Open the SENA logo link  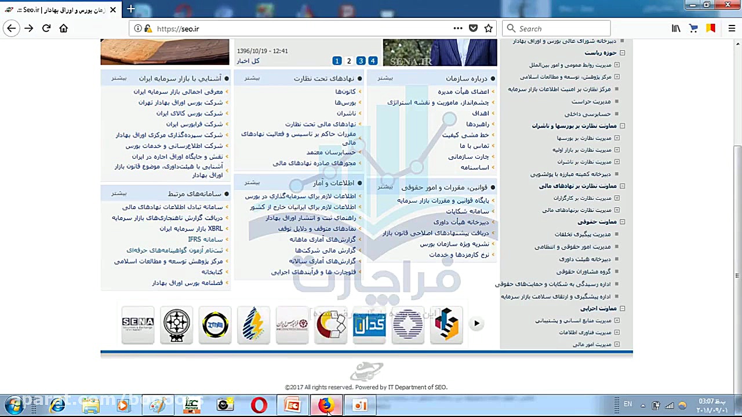(x=138, y=324)
